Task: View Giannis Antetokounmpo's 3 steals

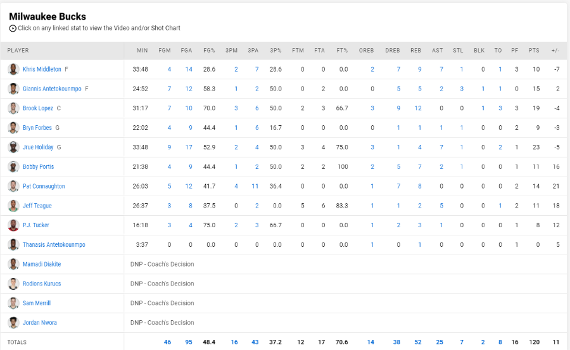Action: (x=462, y=89)
